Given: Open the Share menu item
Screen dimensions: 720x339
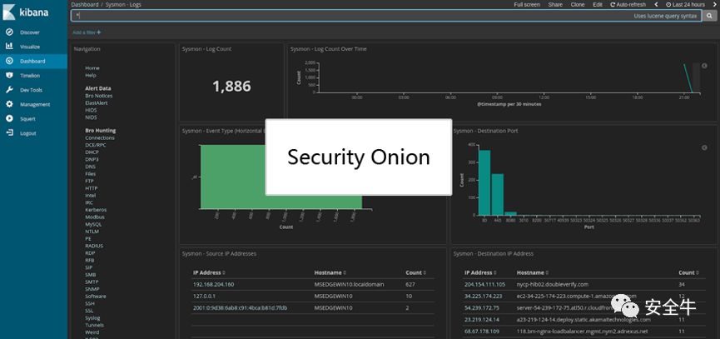Looking at the screenshot, I should [x=555, y=5].
